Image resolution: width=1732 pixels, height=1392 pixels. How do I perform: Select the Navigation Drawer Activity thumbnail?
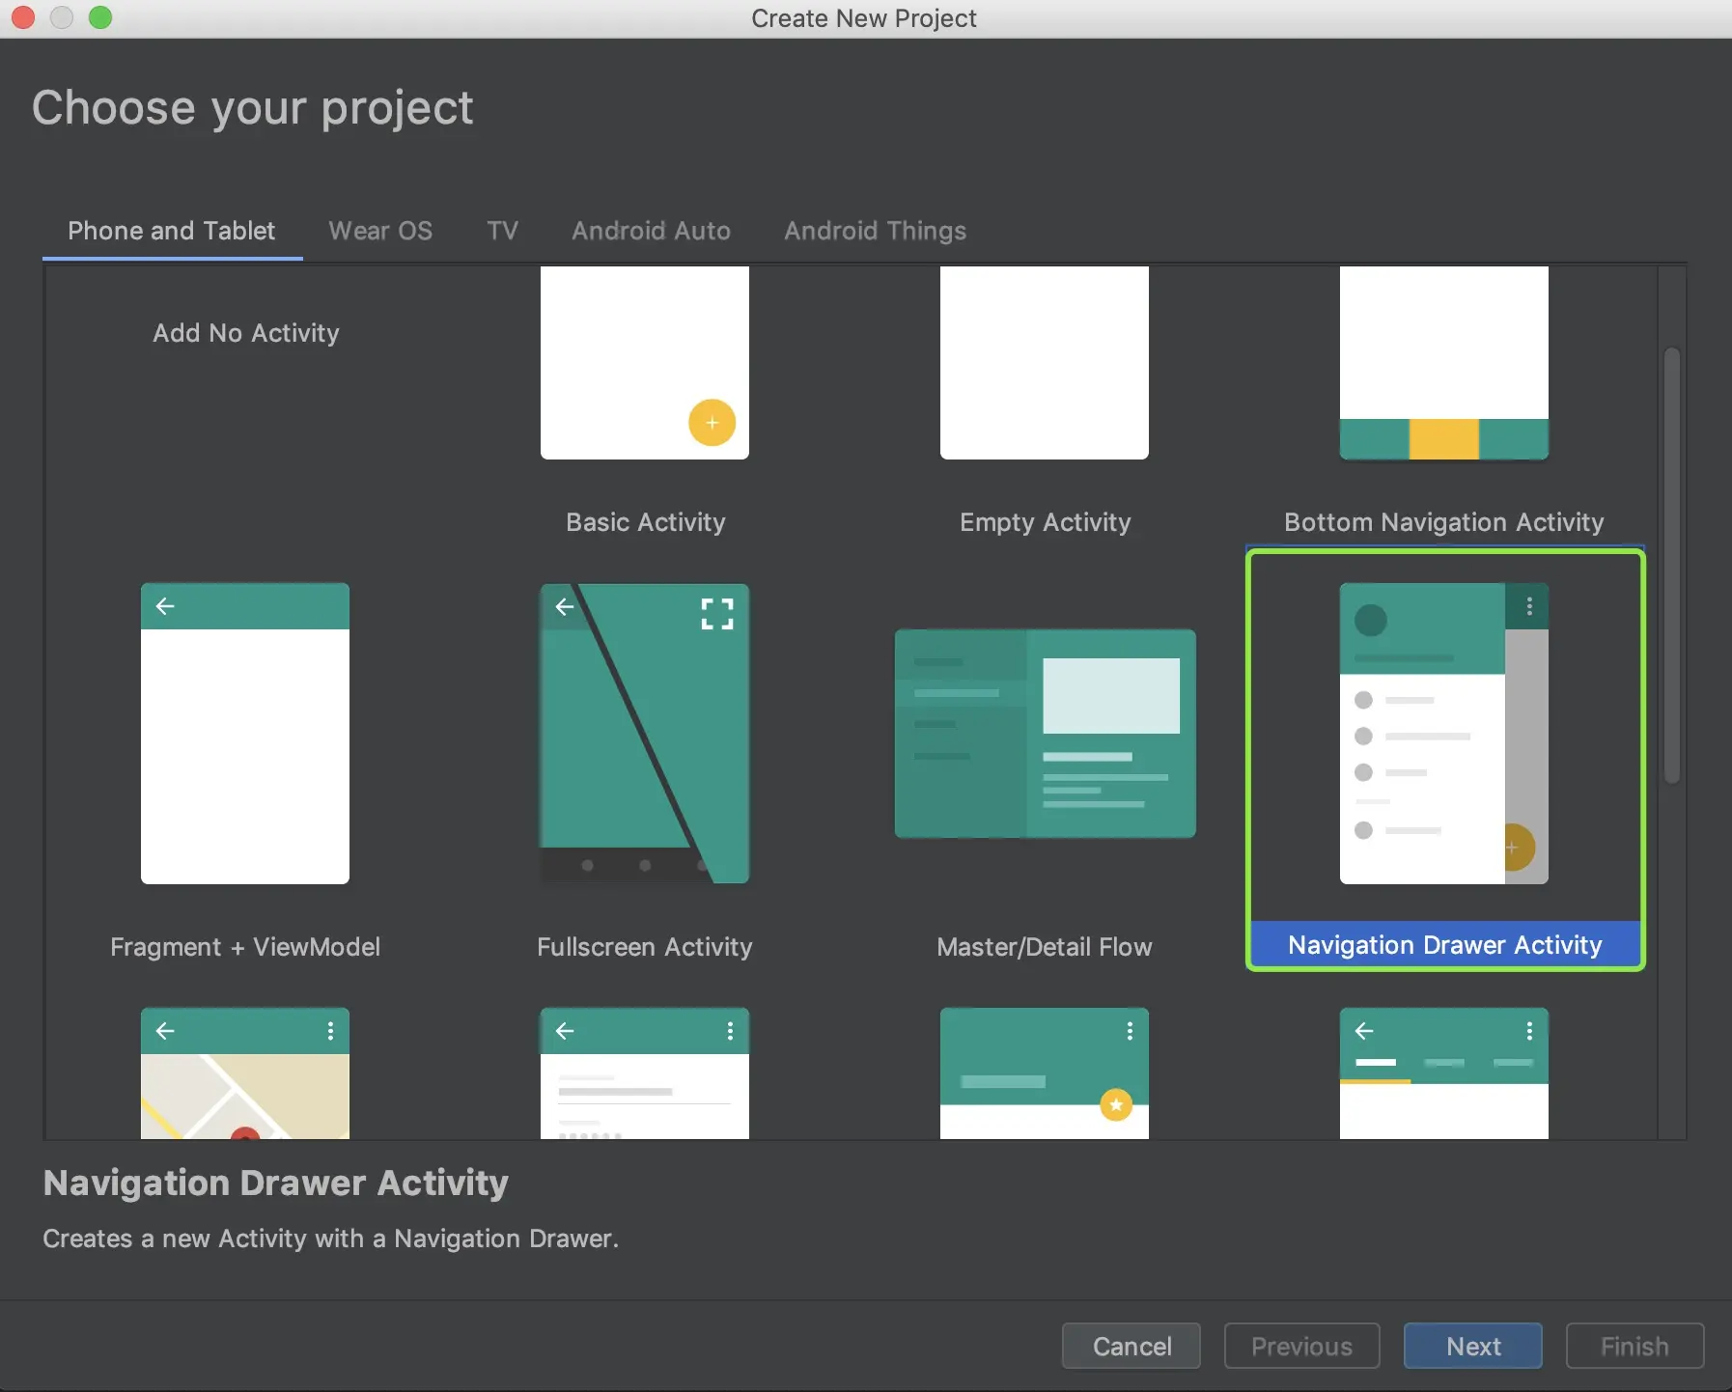(1444, 734)
